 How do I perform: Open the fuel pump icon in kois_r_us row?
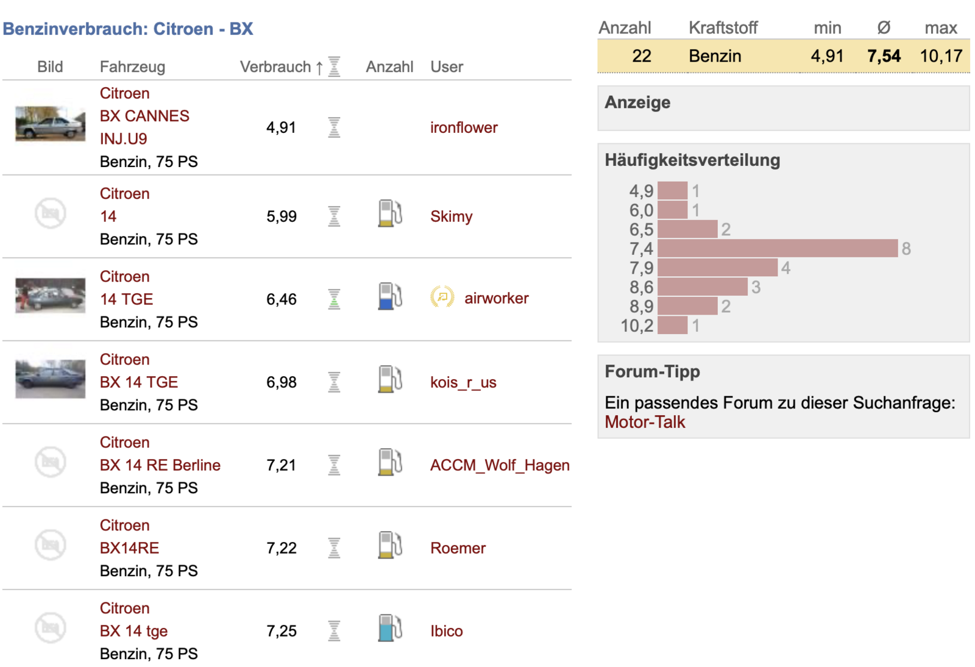(390, 380)
